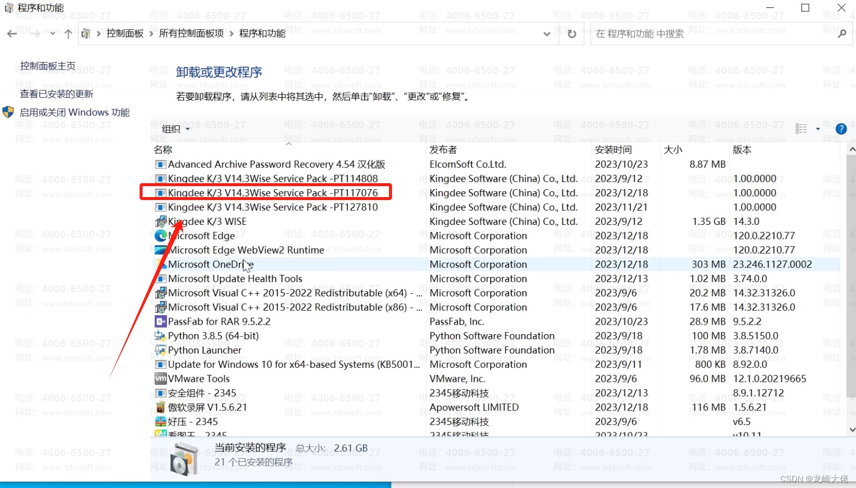Sort by the 版本 column header
The height and width of the screenshot is (488, 856).
click(742, 150)
